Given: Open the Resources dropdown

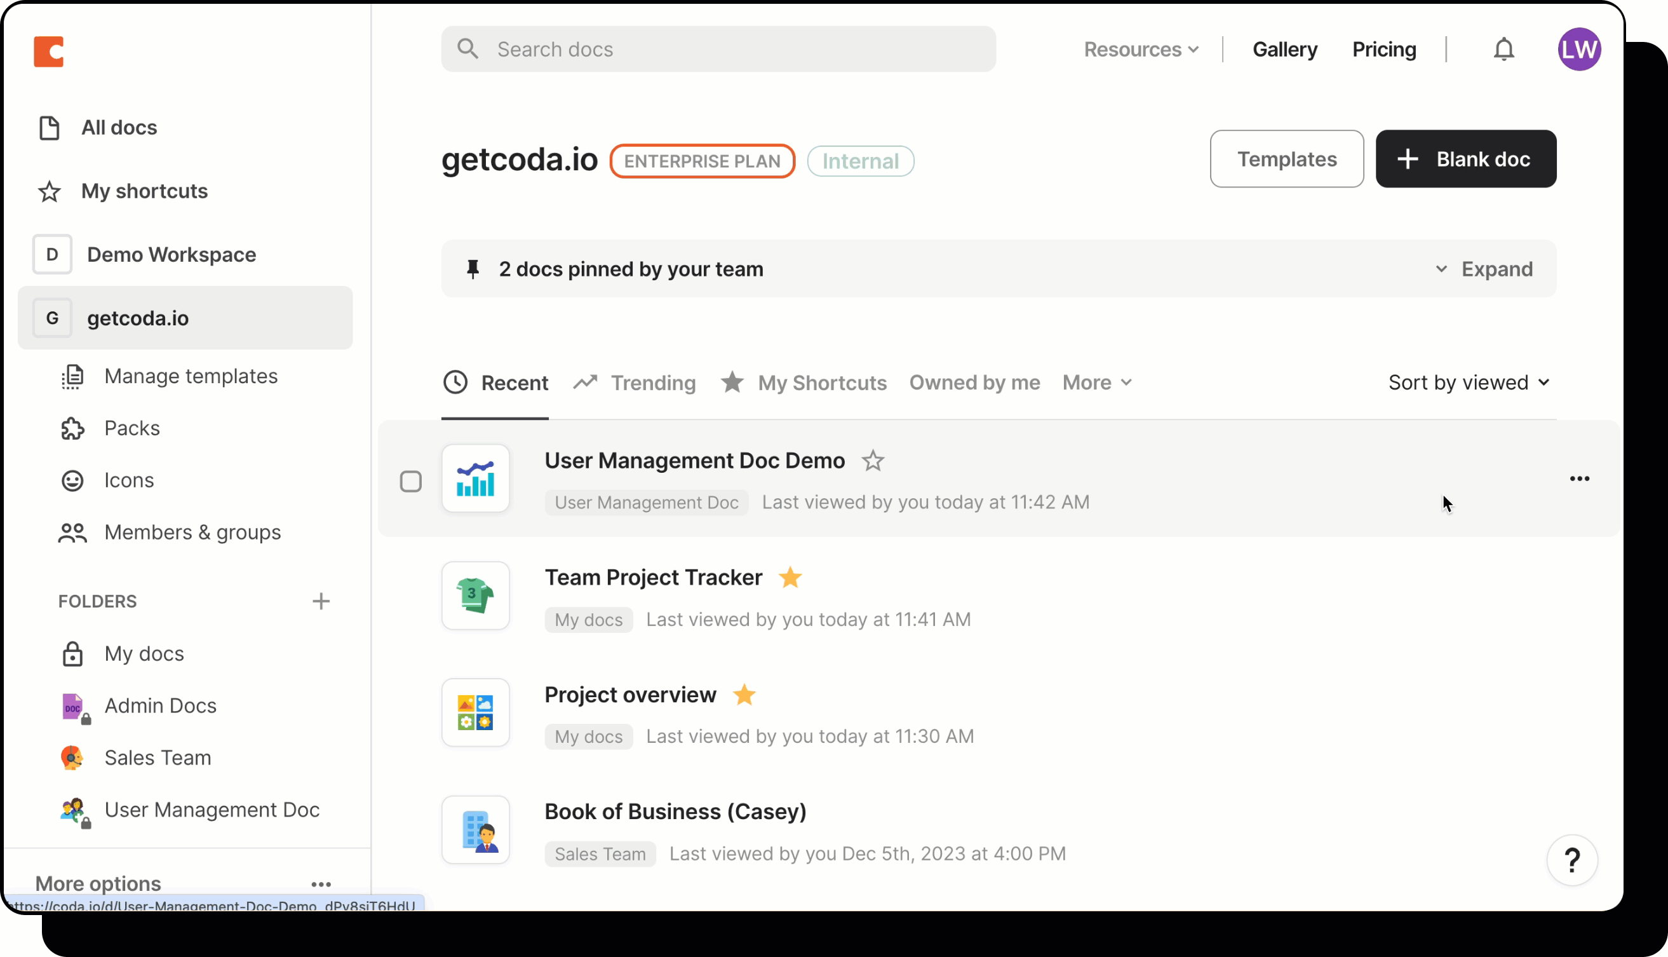Looking at the screenshot, I should (1141, 49).
